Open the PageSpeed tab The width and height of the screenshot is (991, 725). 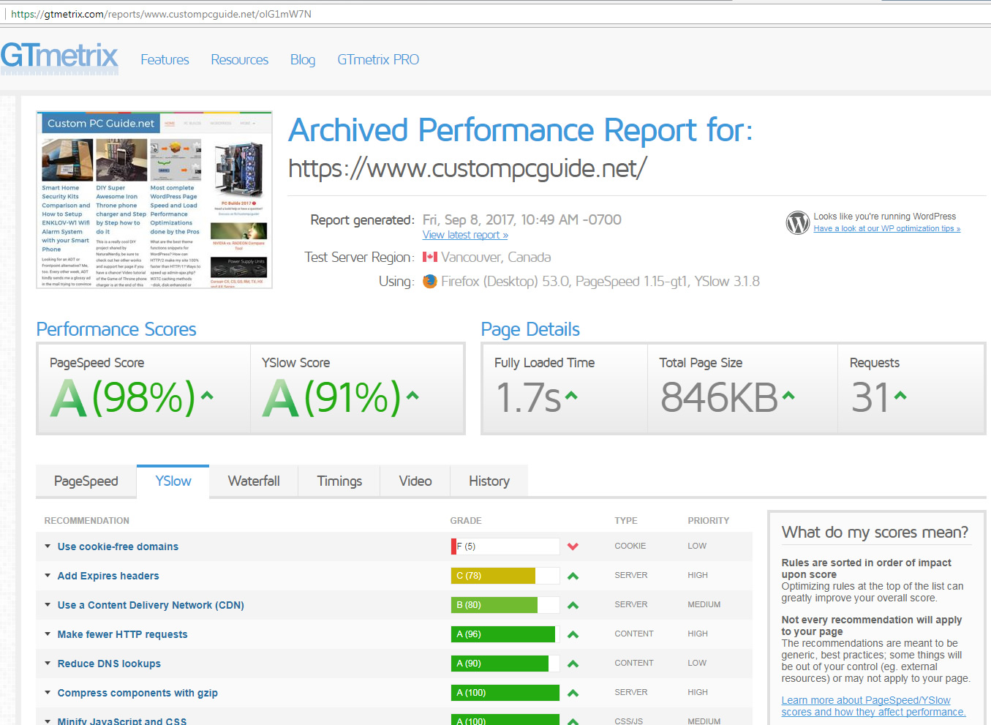click(x=86, y=481)
